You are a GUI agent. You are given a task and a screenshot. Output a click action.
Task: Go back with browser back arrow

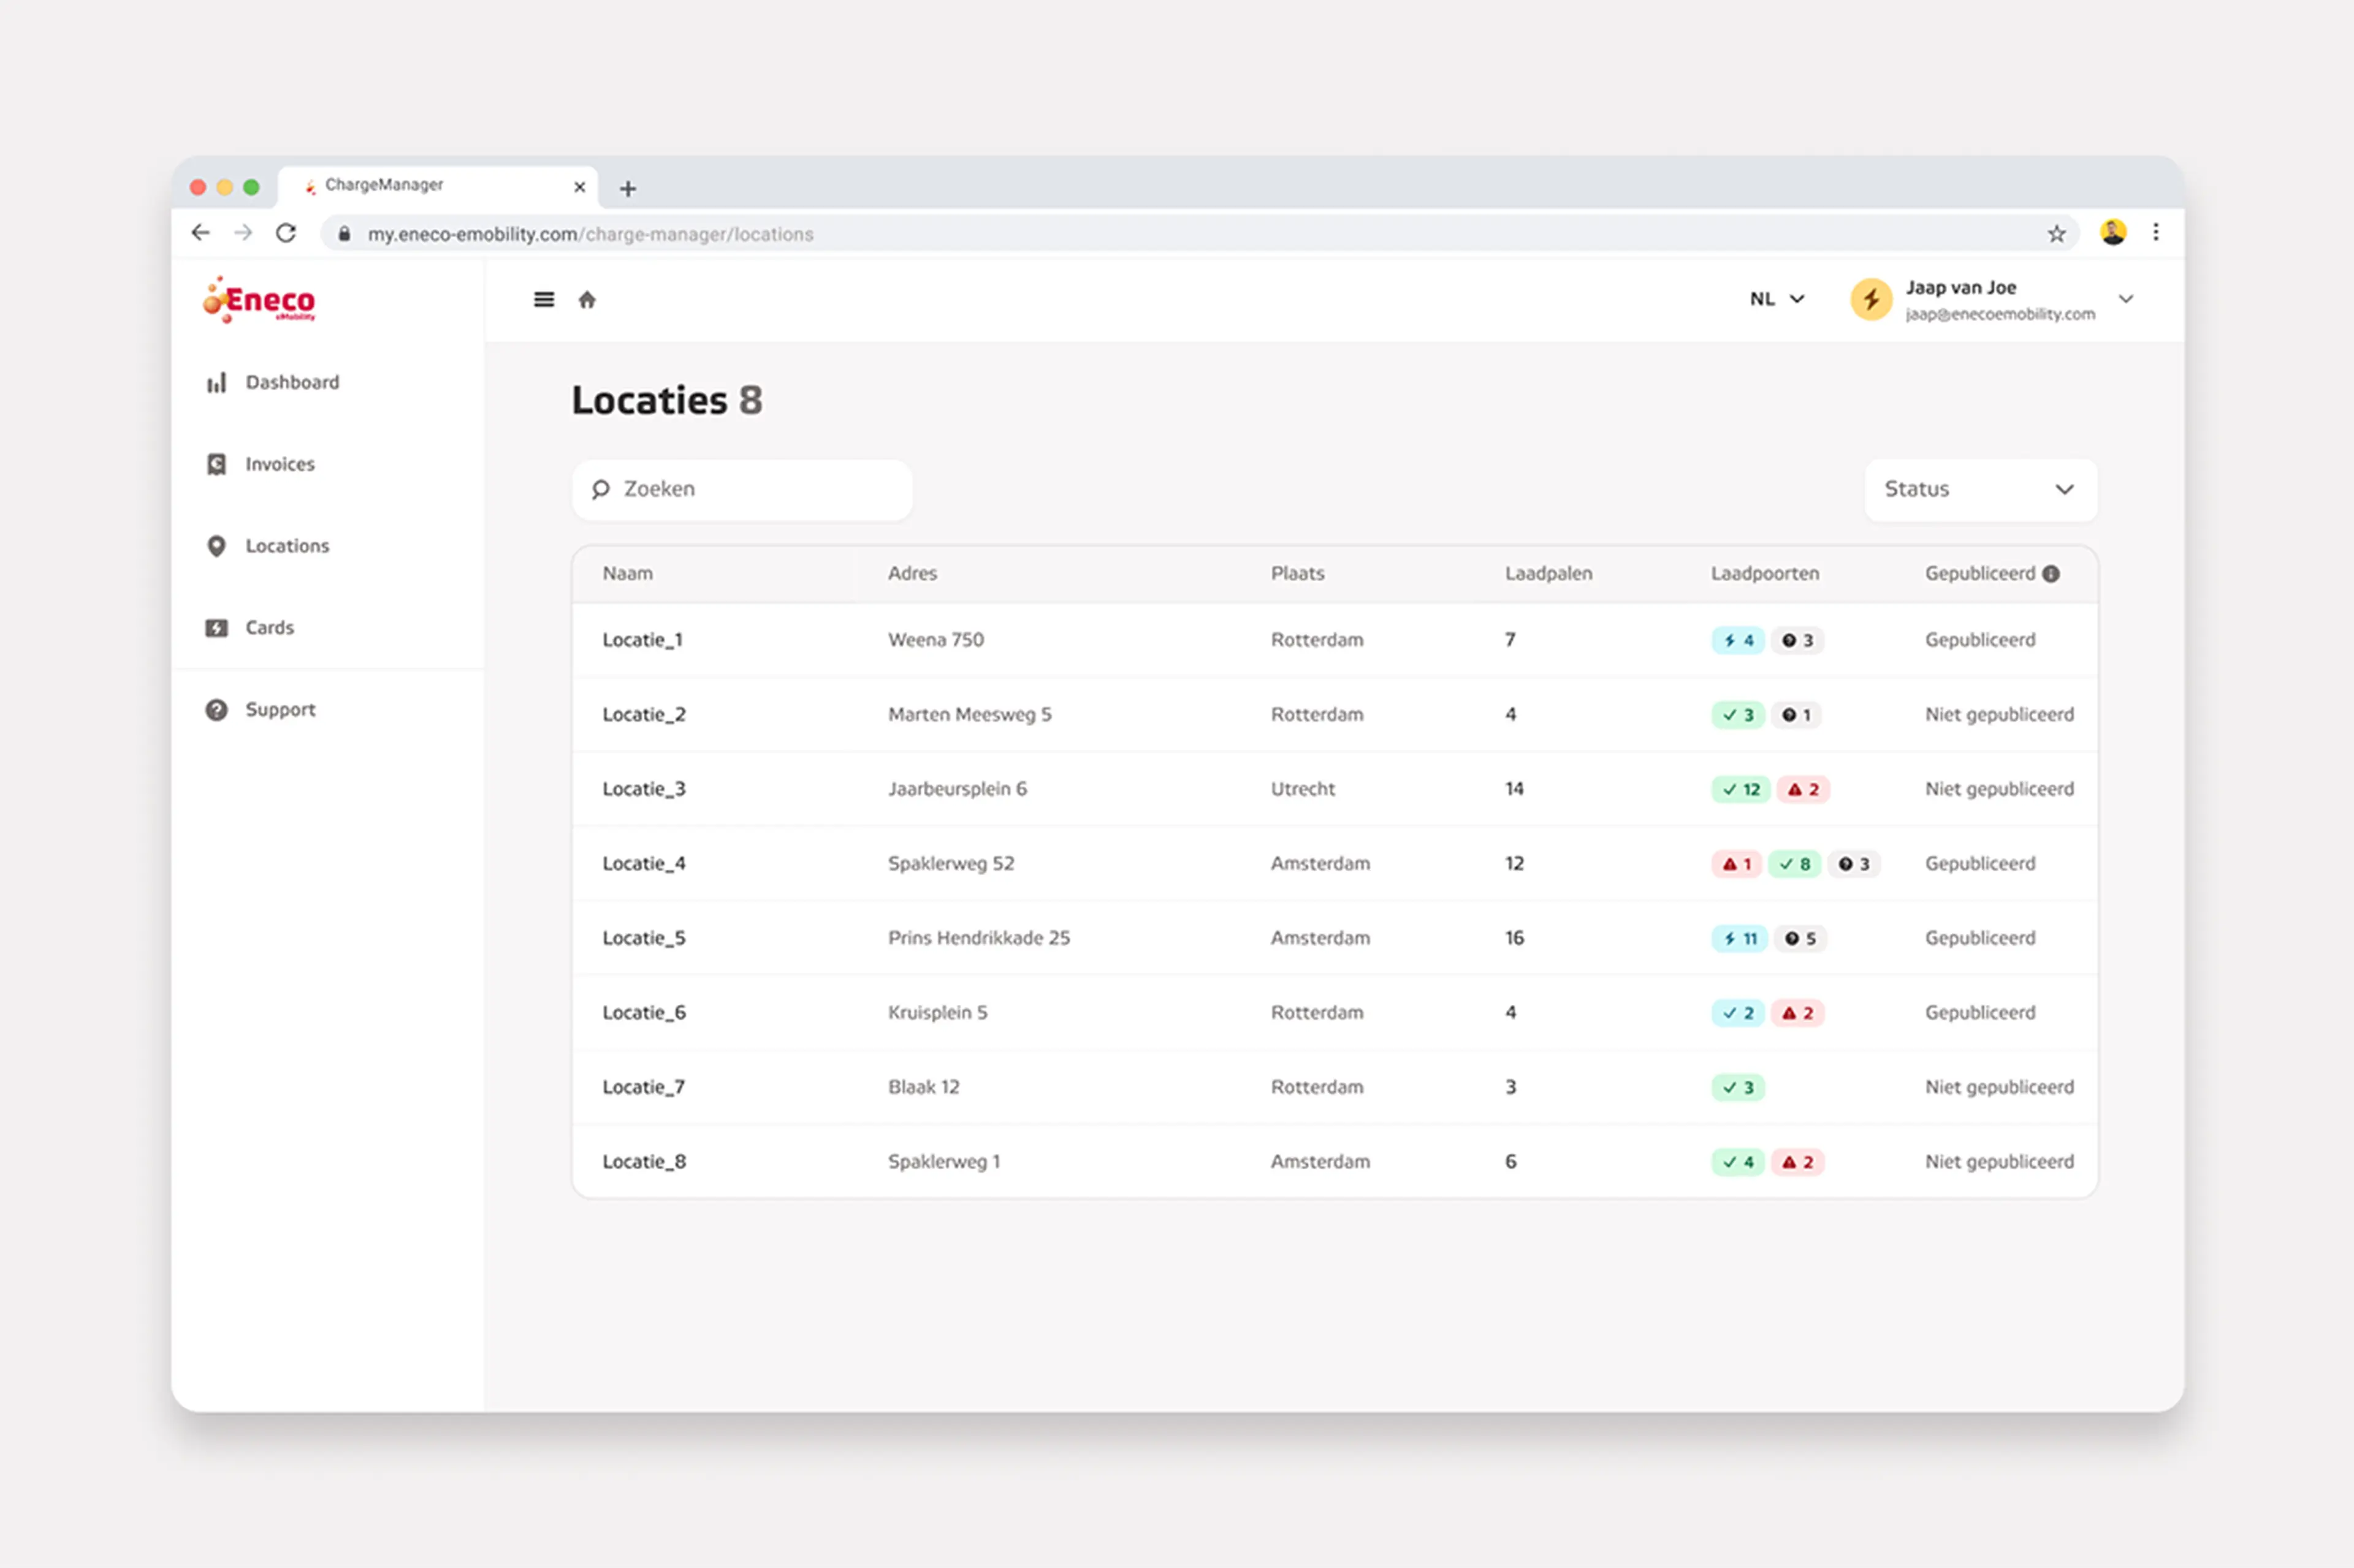point(201,233)
